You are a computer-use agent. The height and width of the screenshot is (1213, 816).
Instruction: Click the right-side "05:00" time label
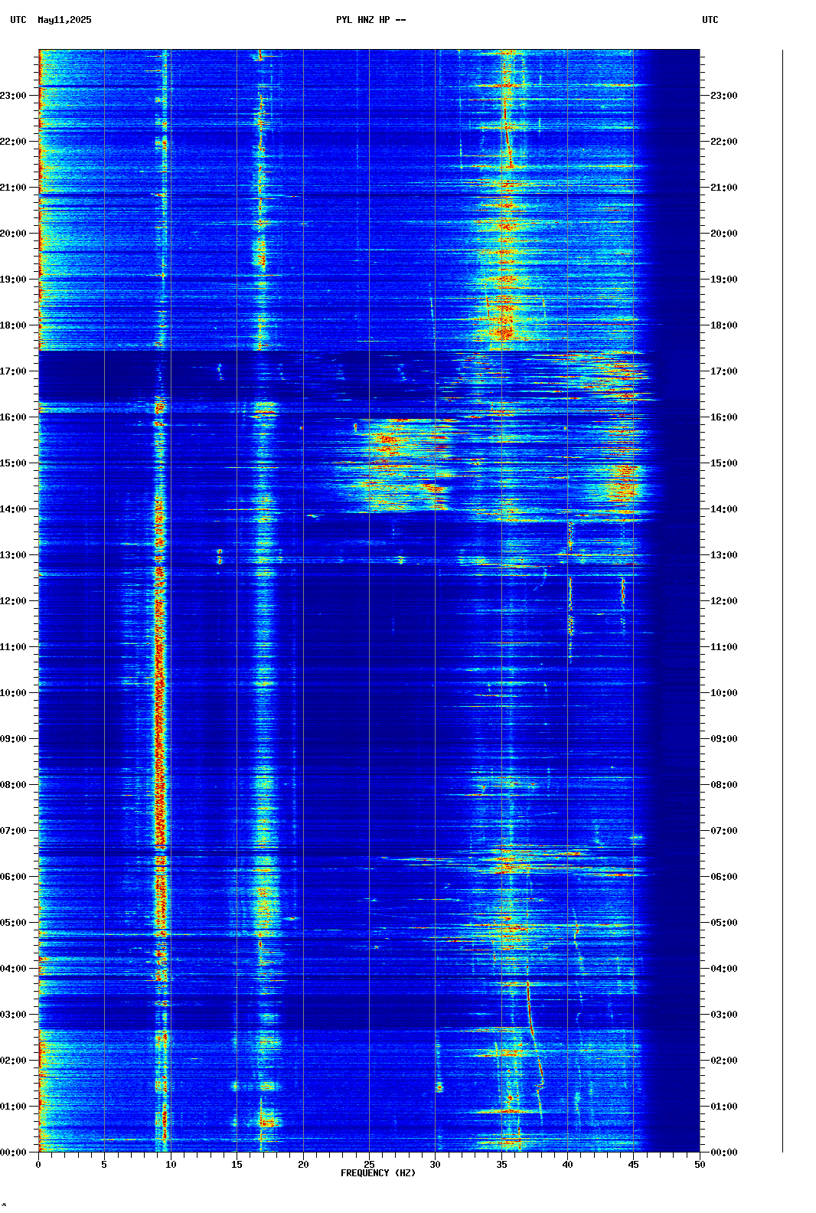pyautogui.click(x=724, y=923)
